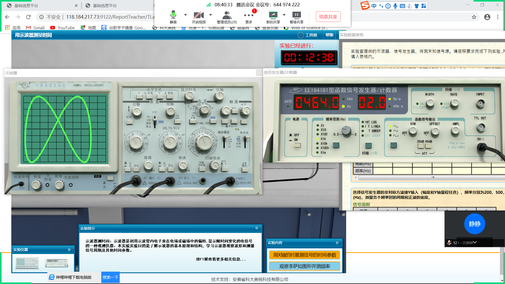Collapse the 实验提示 panel

[x=256, y=228]
